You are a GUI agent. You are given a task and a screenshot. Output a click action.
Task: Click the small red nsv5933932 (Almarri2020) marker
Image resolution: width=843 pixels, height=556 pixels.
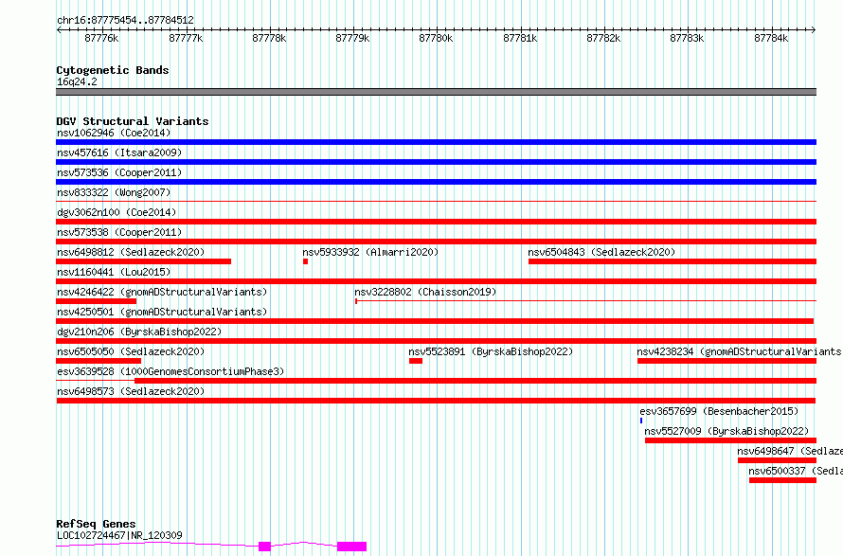pos(305,261)
